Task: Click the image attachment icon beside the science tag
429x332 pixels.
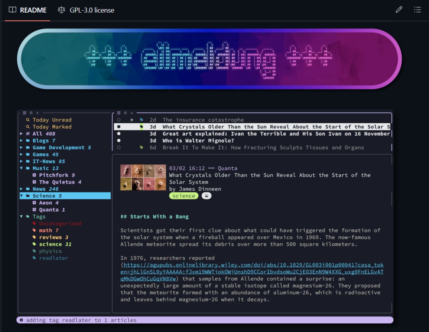Action: point(206,196)
